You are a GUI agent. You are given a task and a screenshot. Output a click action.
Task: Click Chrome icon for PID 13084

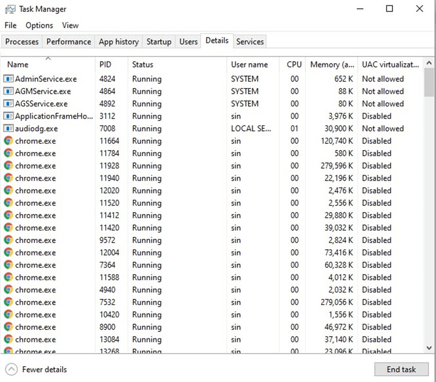click(x=8, y=339)
